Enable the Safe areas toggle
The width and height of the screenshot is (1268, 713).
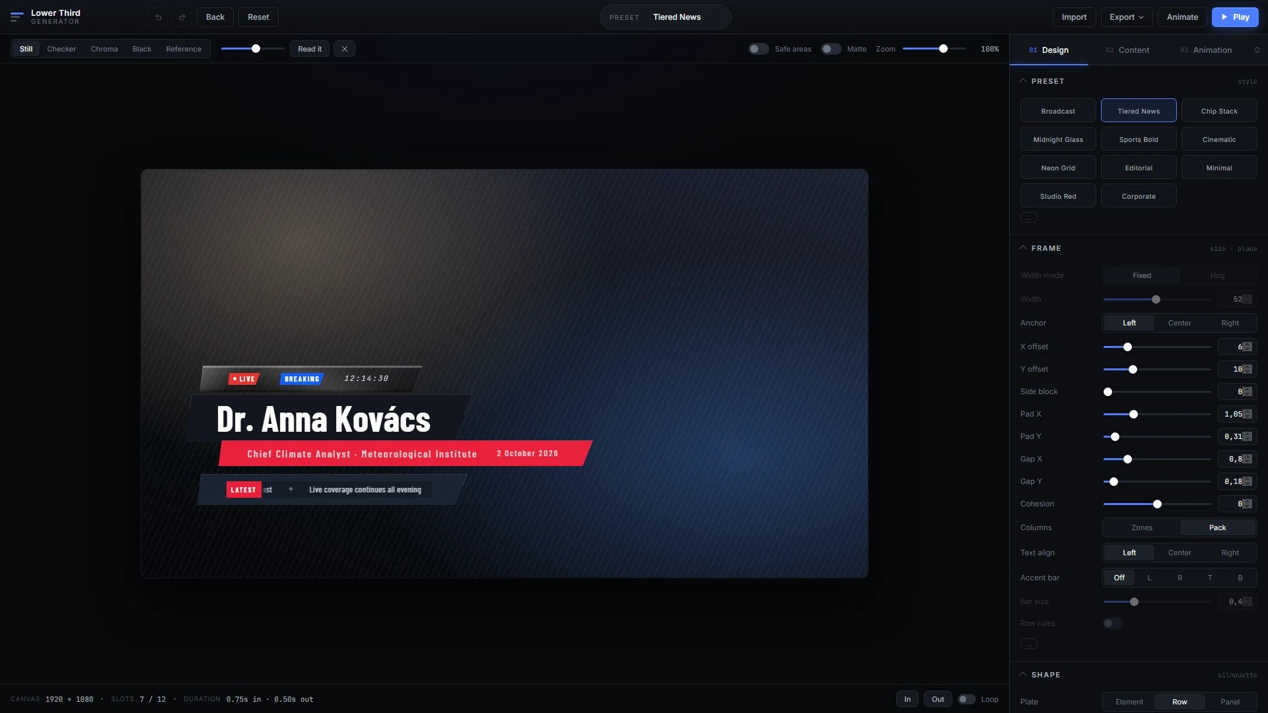click(x=758, y=49)
